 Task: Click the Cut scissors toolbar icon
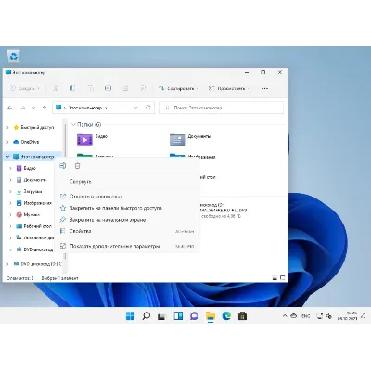pos(56,88)
